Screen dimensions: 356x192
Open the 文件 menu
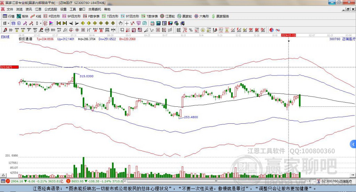point(10,9)
